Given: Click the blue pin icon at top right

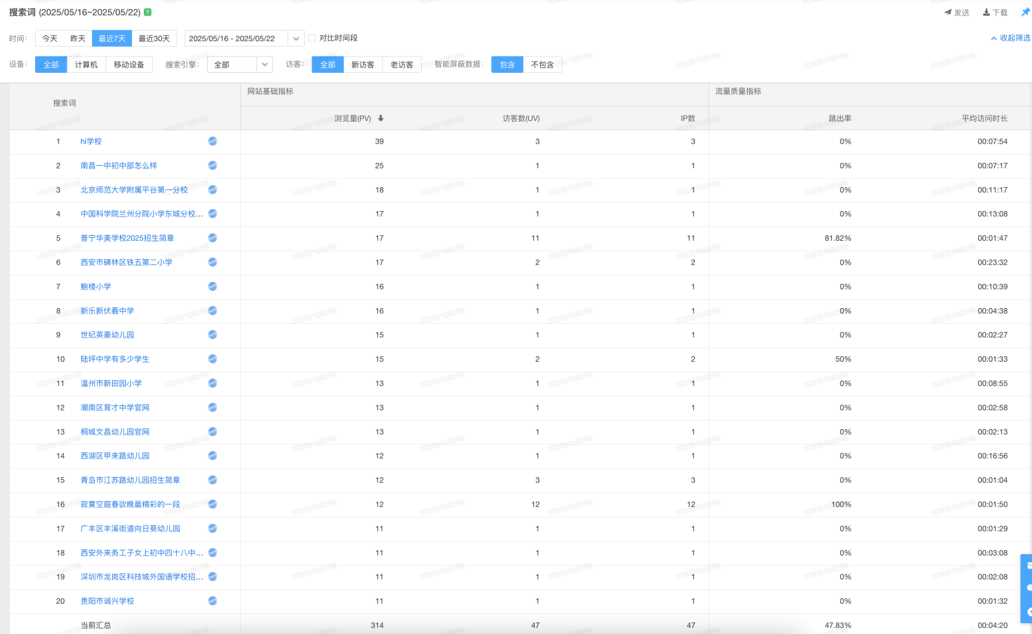Looking at the screenshot, I should (1025, 12).
